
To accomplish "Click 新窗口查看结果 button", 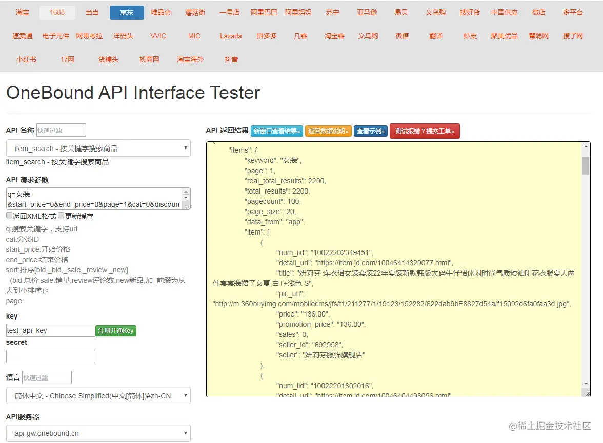I will coord(277,131).
